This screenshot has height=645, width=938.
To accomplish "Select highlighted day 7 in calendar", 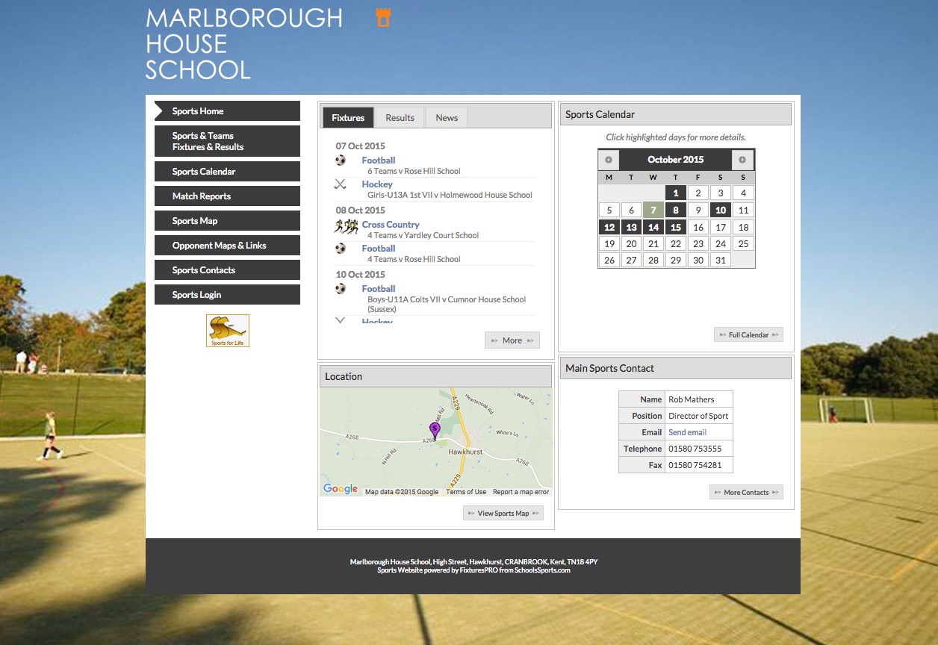I will coord(653,211).
